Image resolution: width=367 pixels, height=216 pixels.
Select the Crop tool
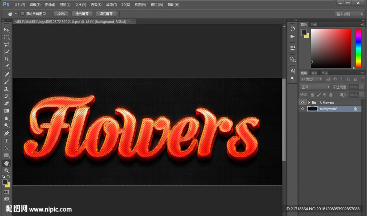point(6,59)
